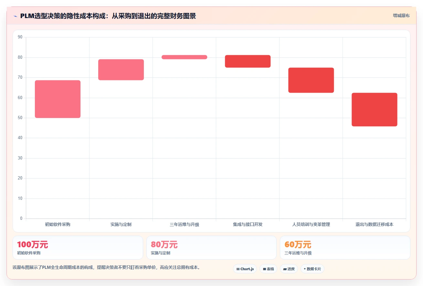Click the 退出与数据迁移成本 waterfall bar

pyautogui.click(x=374, y=109)
